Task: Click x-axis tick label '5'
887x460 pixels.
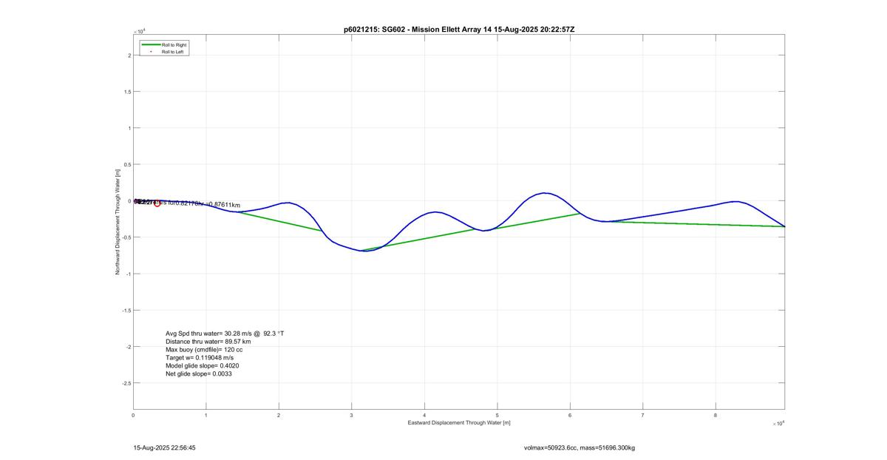Action: (497, 415)
